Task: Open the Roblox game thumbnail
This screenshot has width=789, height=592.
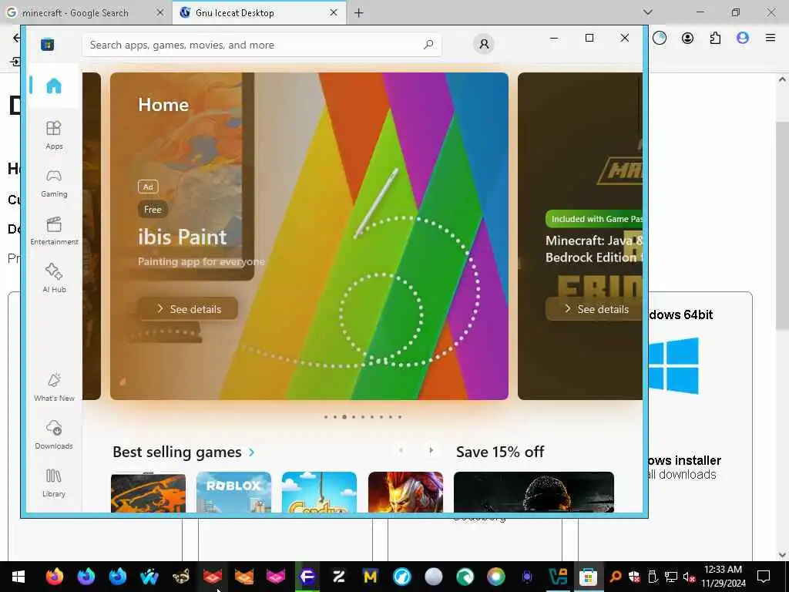Action: coord(233,492)
